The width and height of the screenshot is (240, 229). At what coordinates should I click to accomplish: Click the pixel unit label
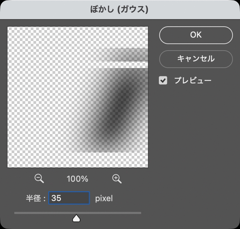(x=104, y=198)
